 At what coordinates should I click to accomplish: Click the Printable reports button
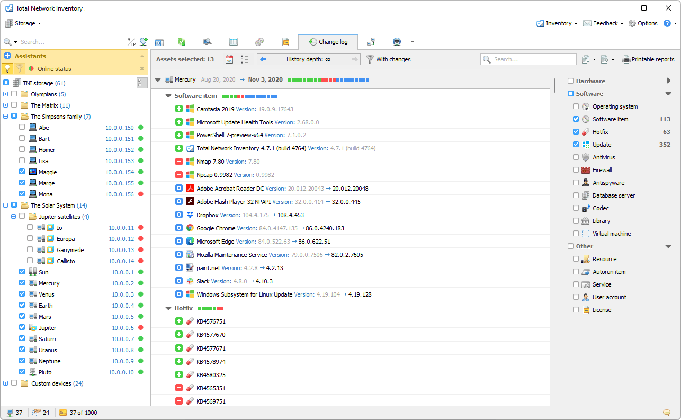click(x=648, y=59)
